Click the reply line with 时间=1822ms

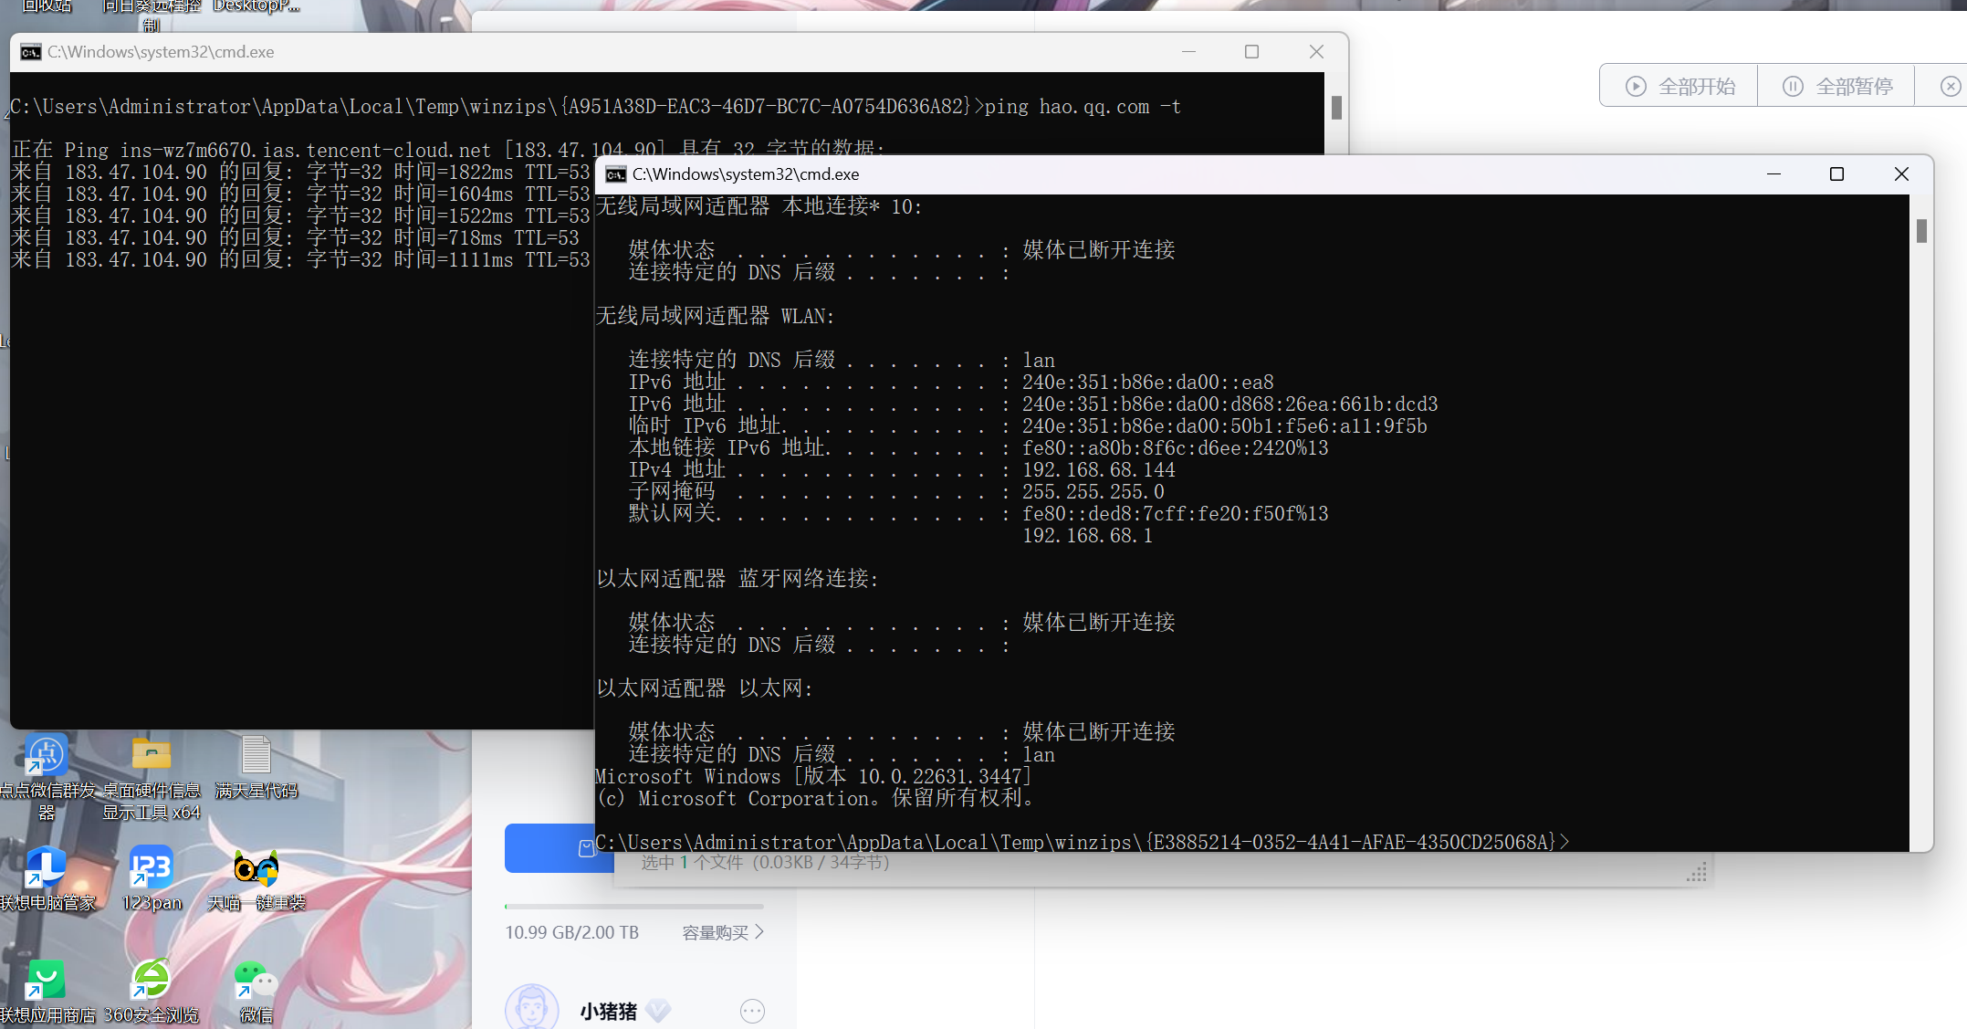tap(300, 173)
